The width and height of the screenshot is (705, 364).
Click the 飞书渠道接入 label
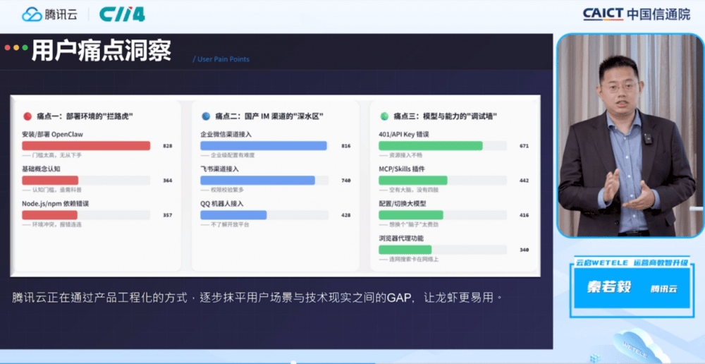click(x=219, y=169)
